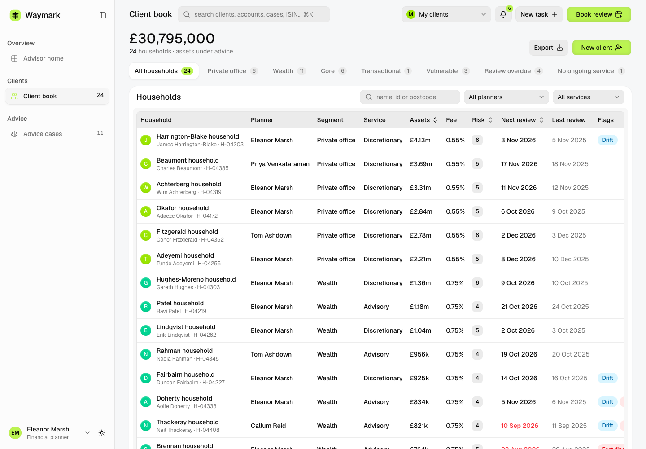Show the No ongoing service tab

[x=591, y=71]
